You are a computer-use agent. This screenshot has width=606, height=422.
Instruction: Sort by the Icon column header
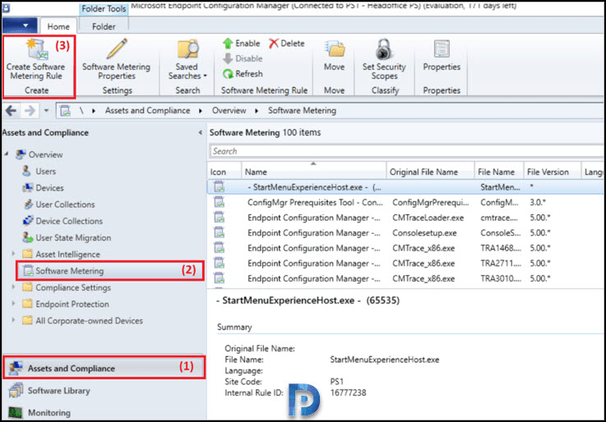coord(224,172)
